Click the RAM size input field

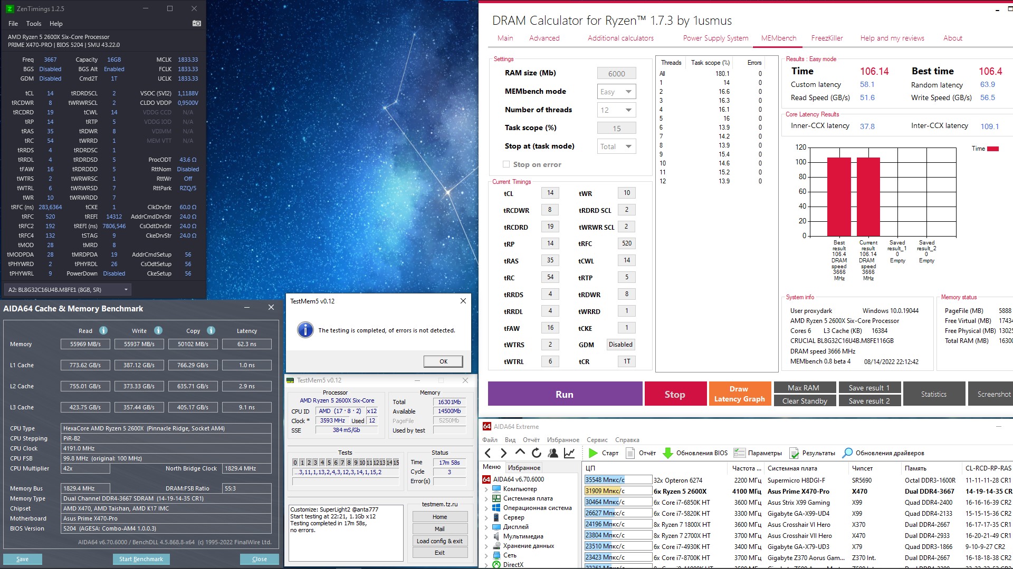[616, 74]
